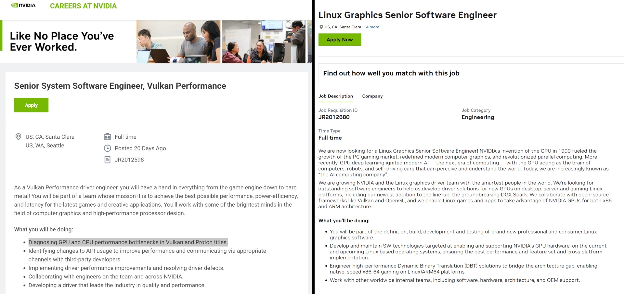
Task: Click 'Find out how well you match' panel
Action: 391,73
